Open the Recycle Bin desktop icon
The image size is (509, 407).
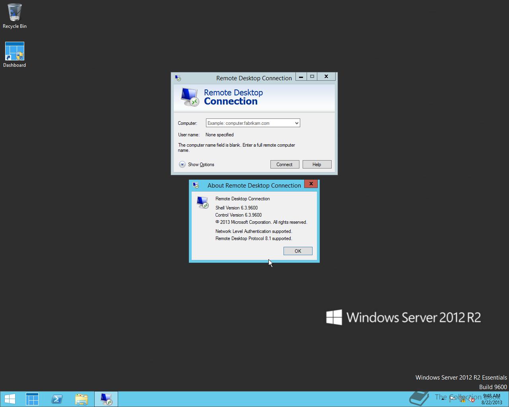click(x=14, y=16)
